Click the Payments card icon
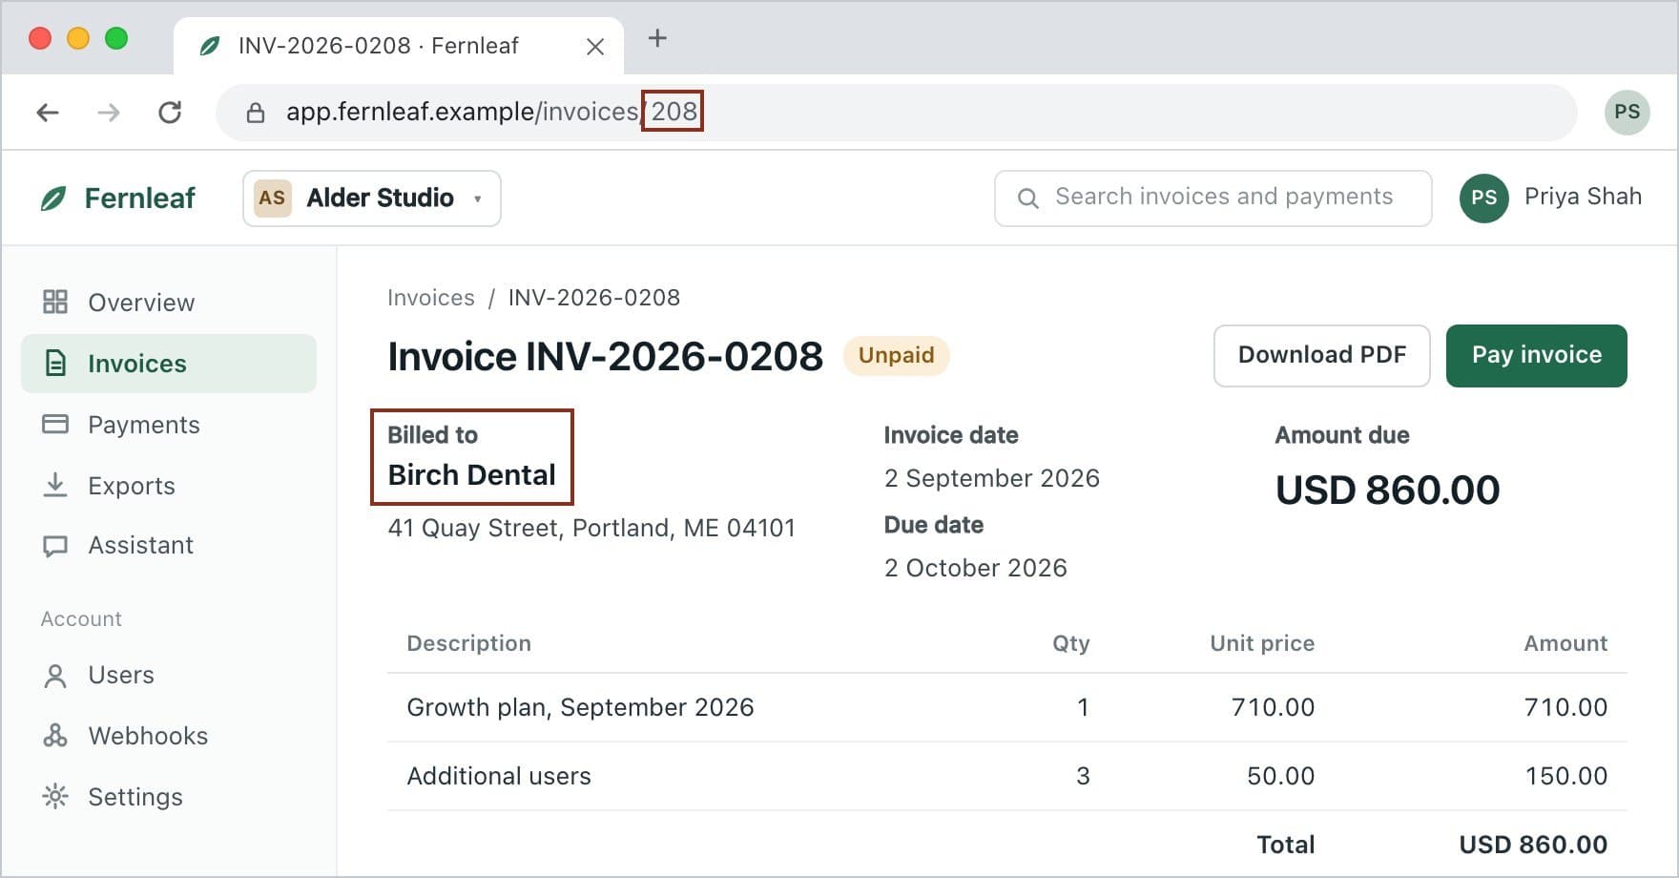The image size is (1679, 878). (x=55, y=424)
